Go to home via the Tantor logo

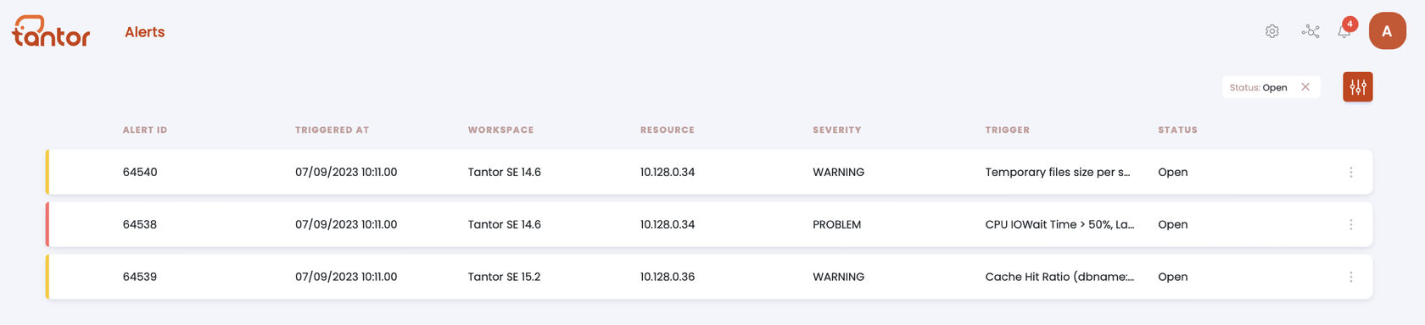point(51,31)
